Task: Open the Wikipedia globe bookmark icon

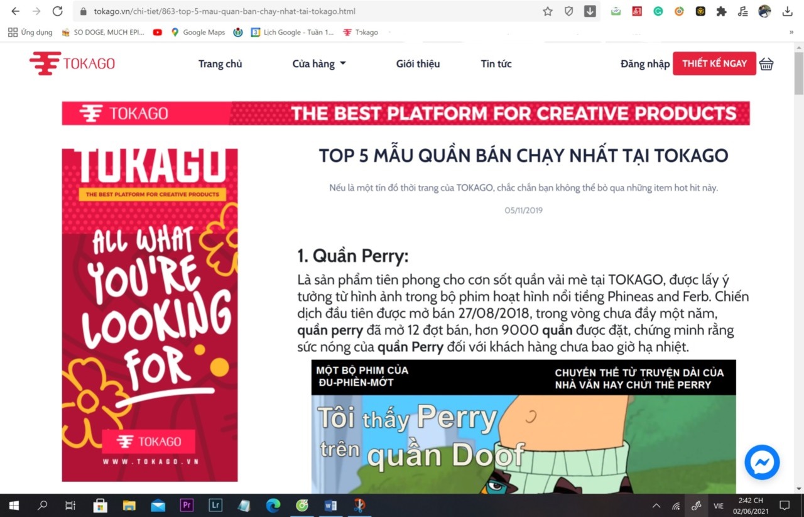Action: tap(238, 32)
